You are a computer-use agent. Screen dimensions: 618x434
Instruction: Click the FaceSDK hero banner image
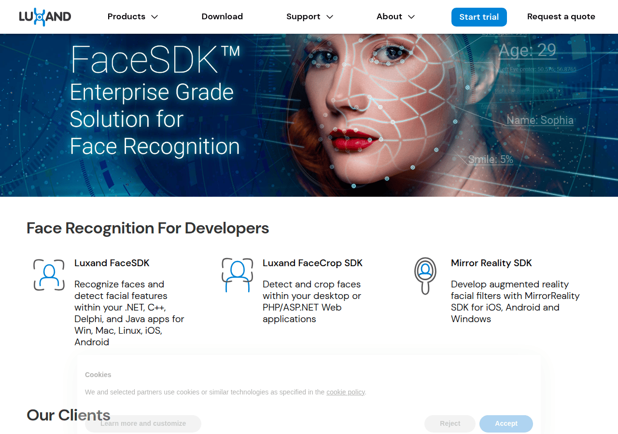309,115
